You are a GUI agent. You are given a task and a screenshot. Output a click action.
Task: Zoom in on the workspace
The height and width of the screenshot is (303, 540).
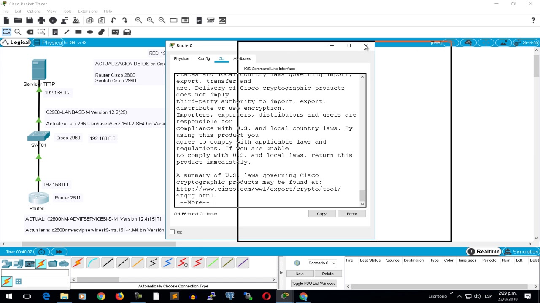click(x=138, y=20)
